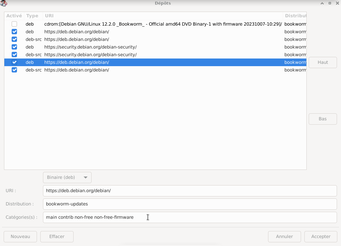Select the deb-src https://security.debian.org/debian-security/ row
Viewport: 341px width, 246px height.
[155, 55]
